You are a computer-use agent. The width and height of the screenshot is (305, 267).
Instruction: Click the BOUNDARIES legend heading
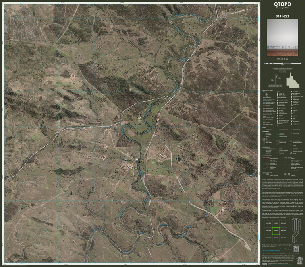pyautogui.click(x=266, y=131)
